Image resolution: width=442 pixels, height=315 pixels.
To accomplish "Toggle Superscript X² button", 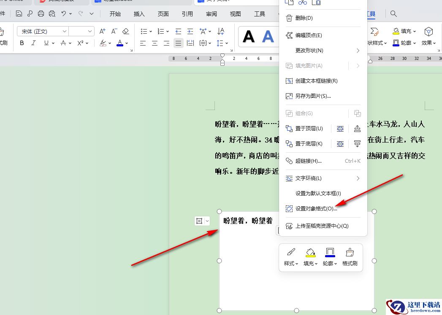I will point(81,43).
